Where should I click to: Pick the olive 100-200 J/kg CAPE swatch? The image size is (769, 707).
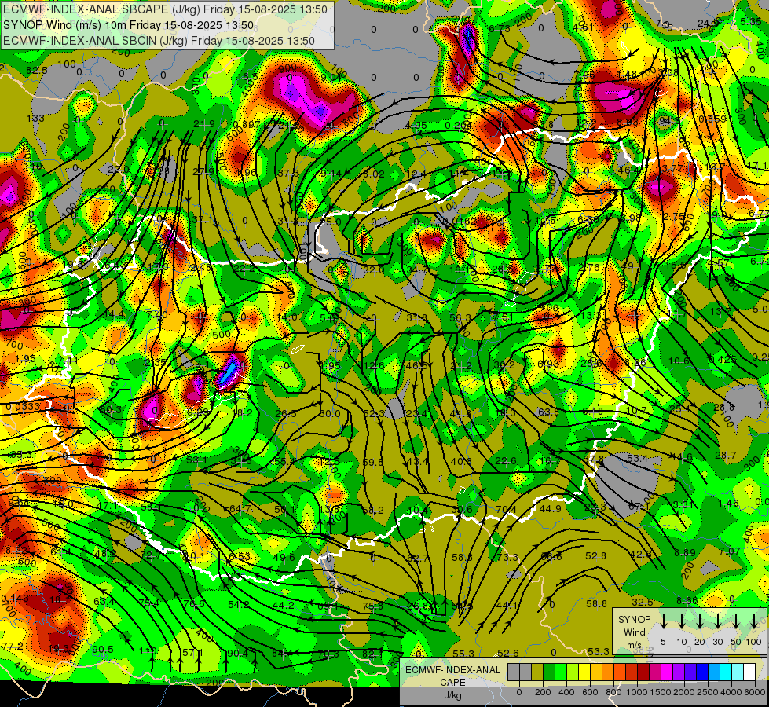537,672
